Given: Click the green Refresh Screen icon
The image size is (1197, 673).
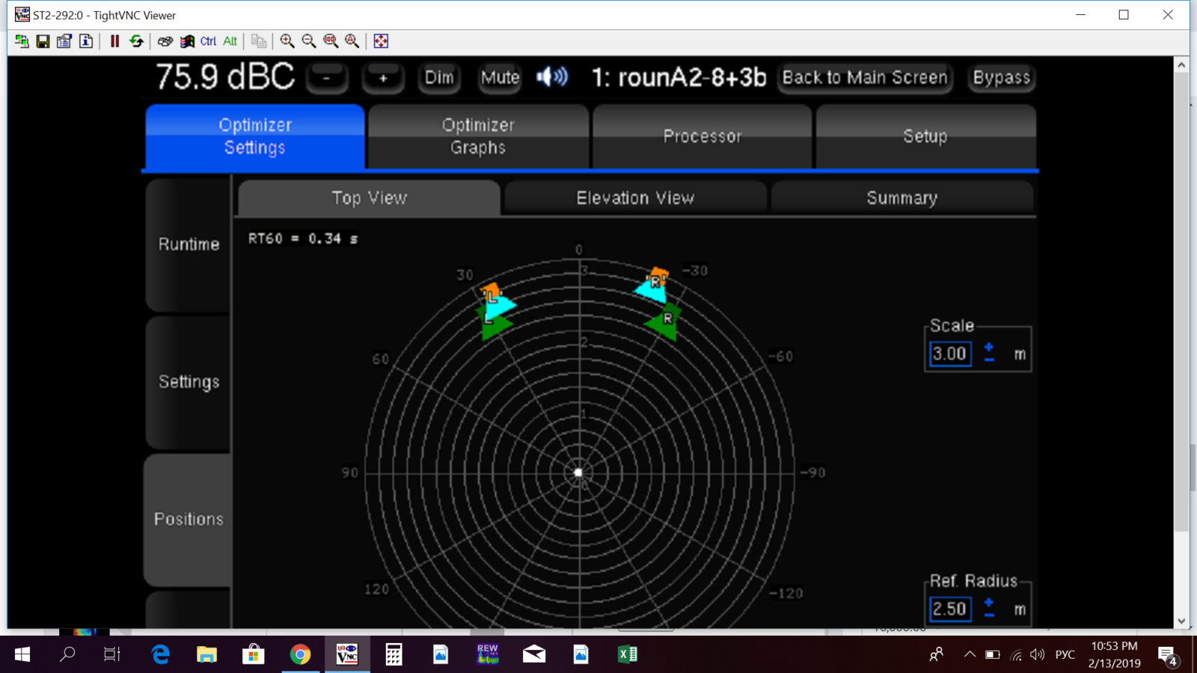Looking at the screenshot, I should coord(136,41).
